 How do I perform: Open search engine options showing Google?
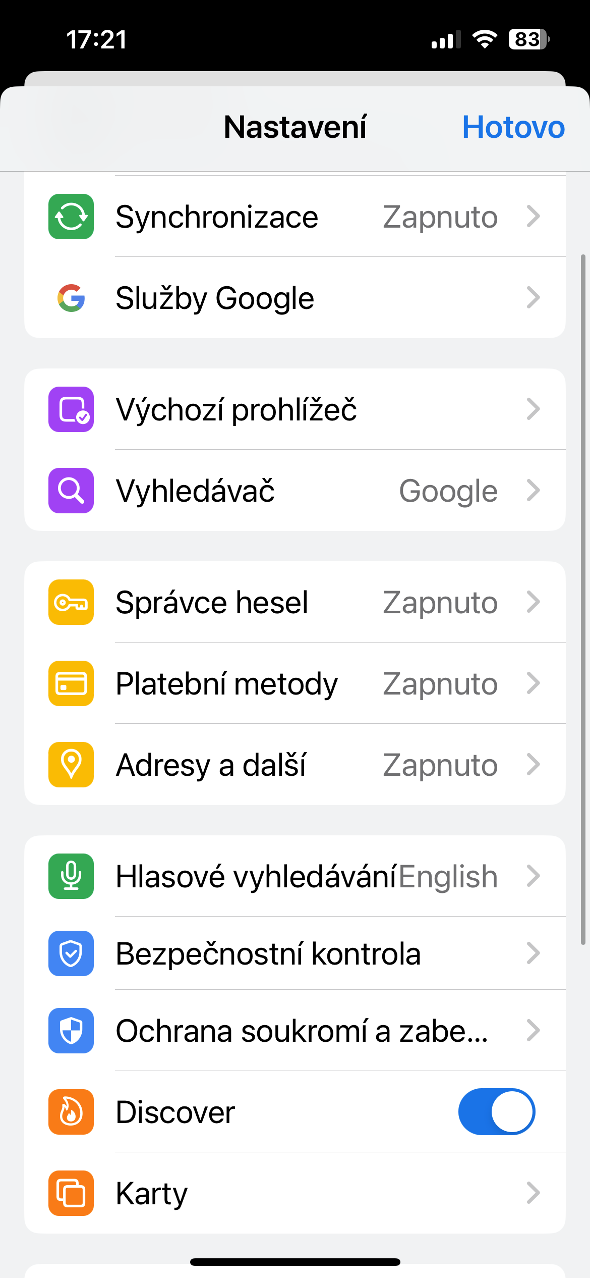point(448,491)
